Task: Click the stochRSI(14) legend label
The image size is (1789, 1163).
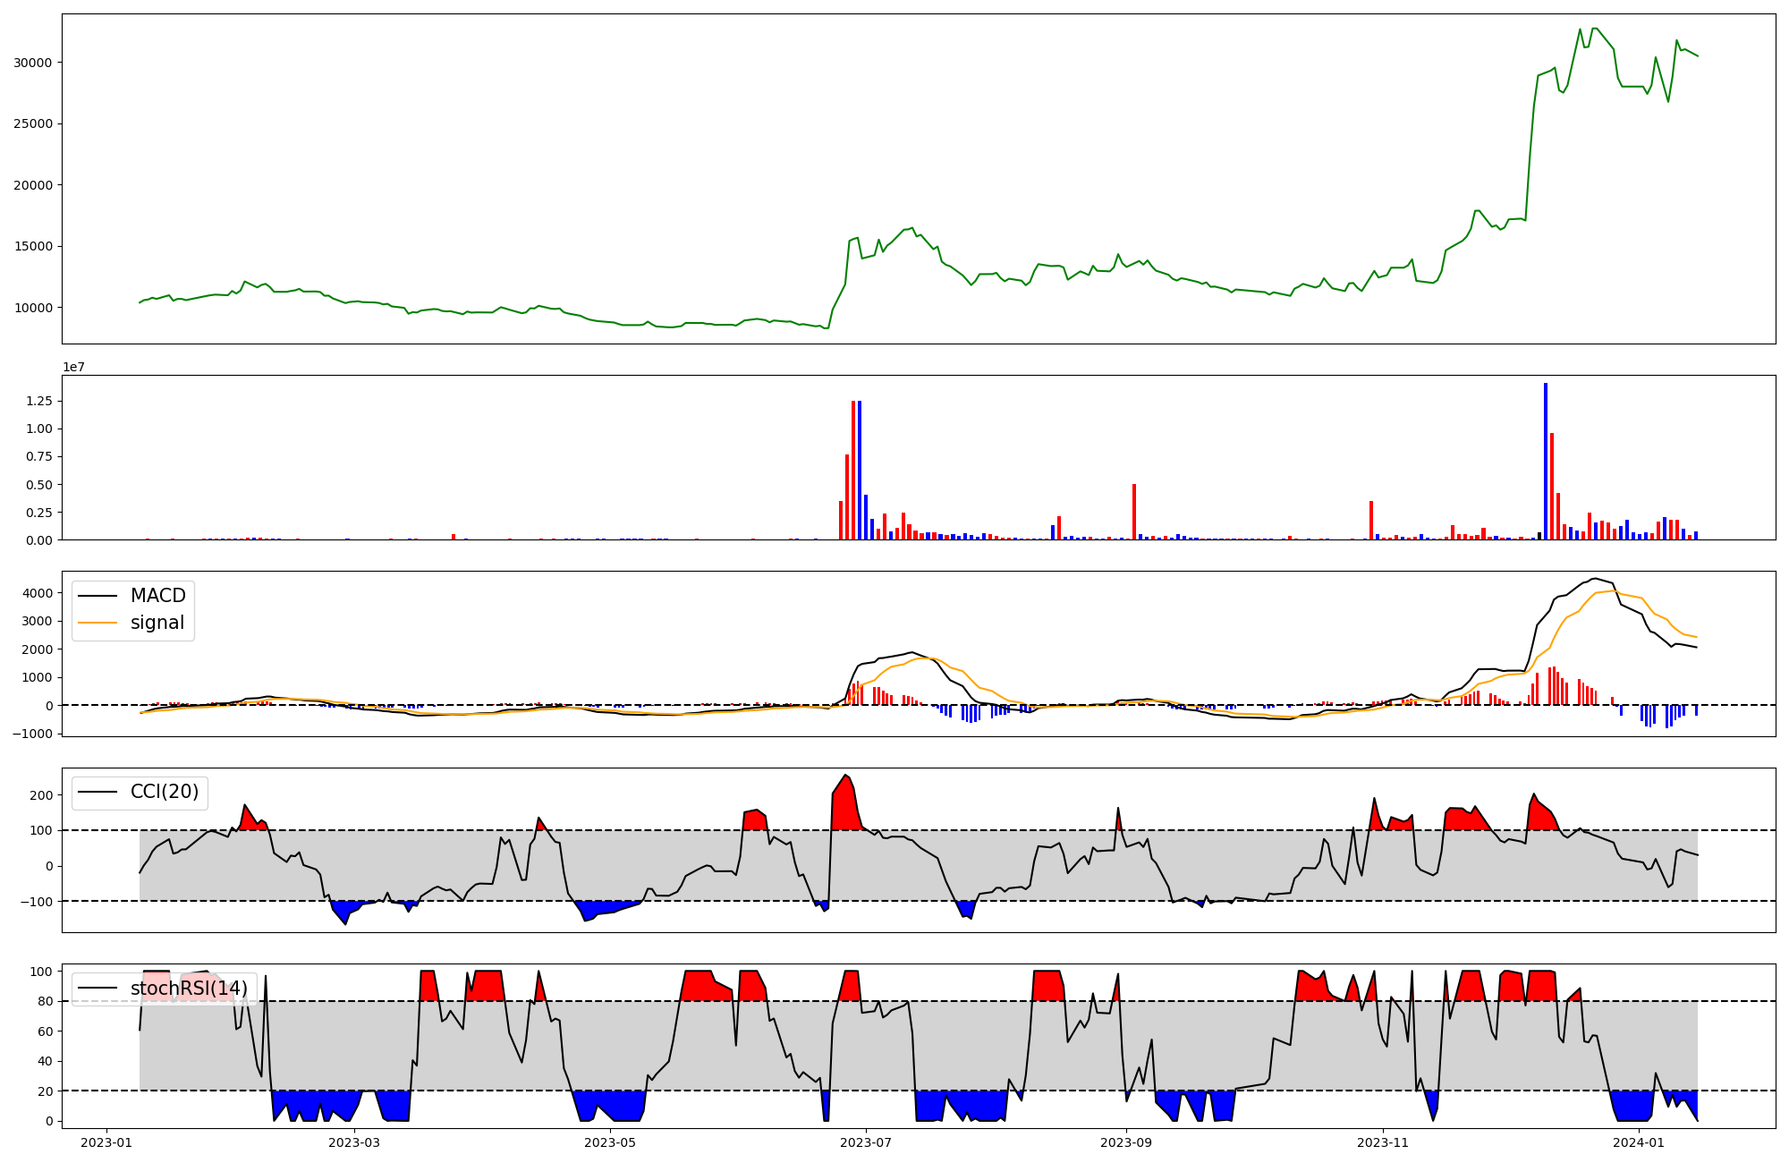Action: click(x=189, y=988)
